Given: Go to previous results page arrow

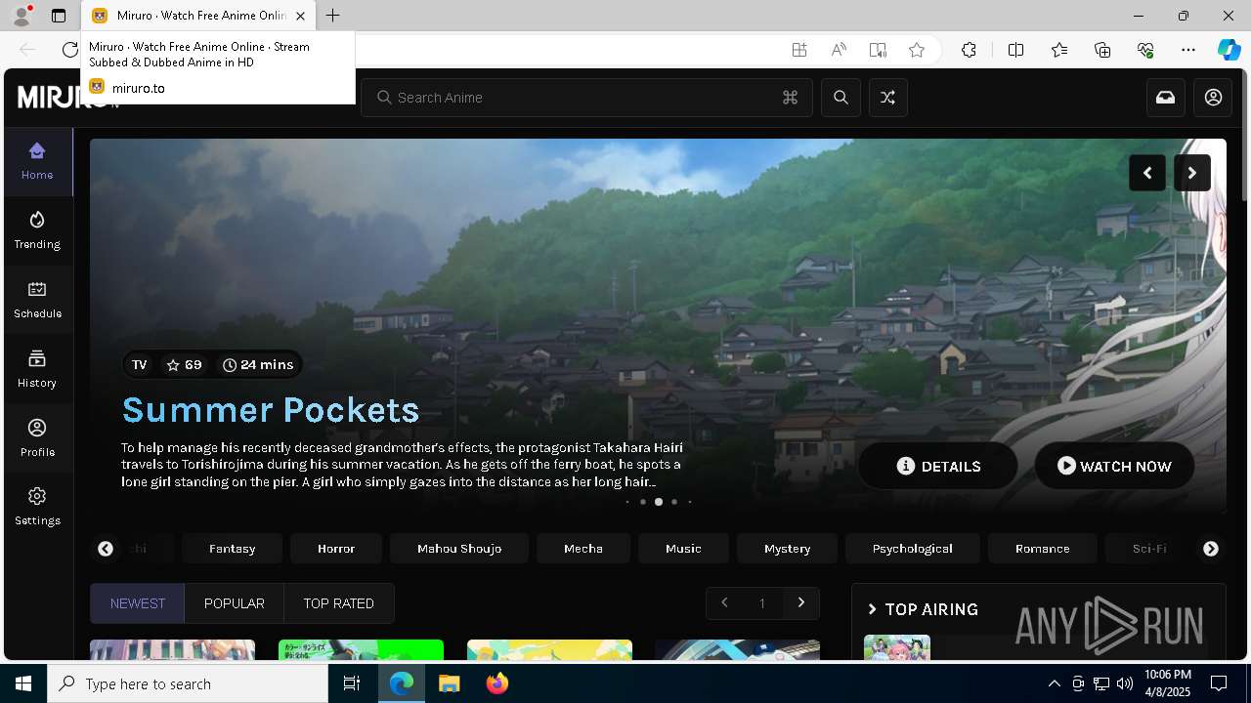Looking at the screenshot, I should (724, 603).
